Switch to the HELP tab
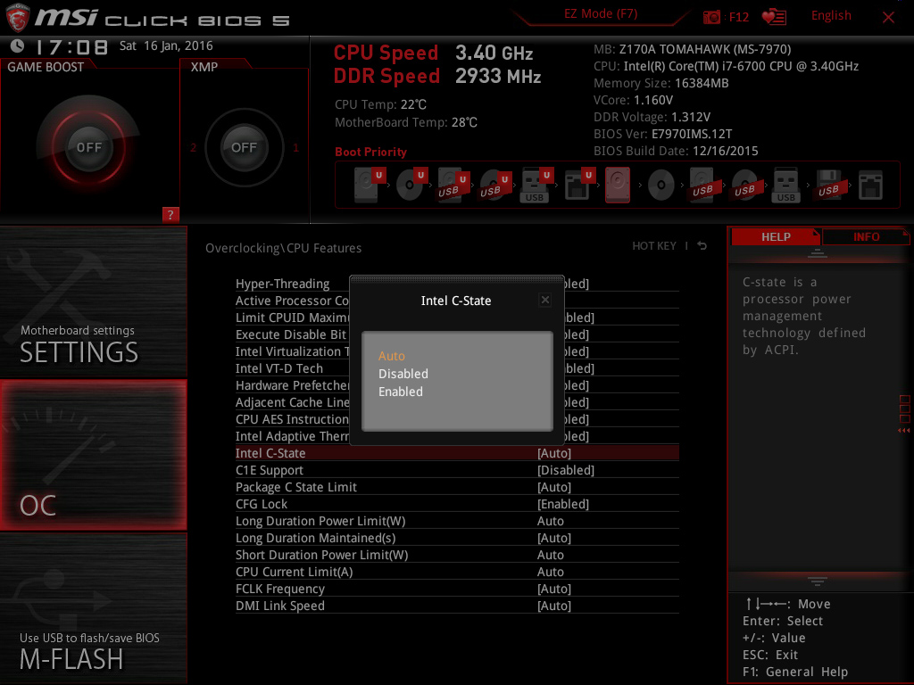The height and width of the screenshot is (685, 914). point(776,236)
